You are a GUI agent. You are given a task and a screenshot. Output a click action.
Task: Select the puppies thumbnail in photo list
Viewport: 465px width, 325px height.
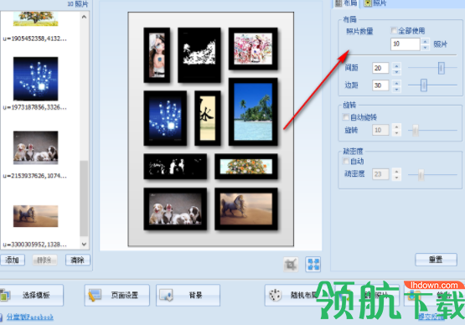pos(35,147)
